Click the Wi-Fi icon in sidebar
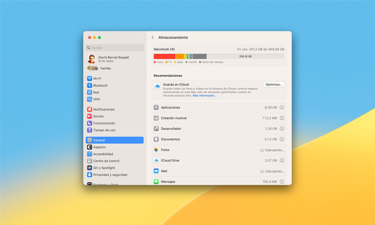This screenshot has width=375, height=225. [x=89, y=78]
